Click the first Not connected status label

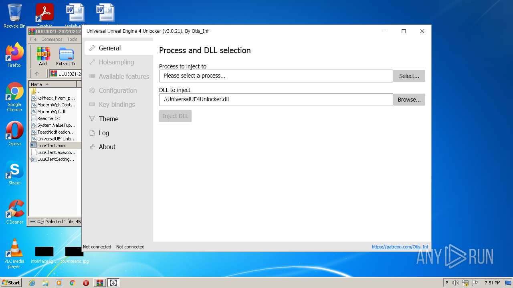coord(97,247)
